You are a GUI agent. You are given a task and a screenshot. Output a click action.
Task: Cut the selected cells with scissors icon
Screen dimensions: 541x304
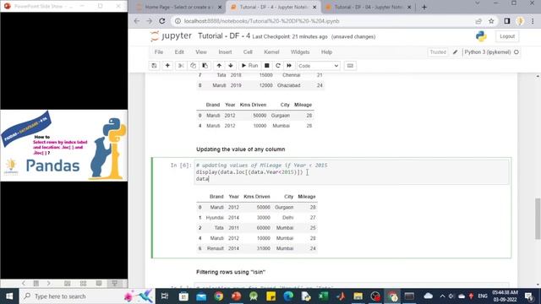click(x=181, y=66)
